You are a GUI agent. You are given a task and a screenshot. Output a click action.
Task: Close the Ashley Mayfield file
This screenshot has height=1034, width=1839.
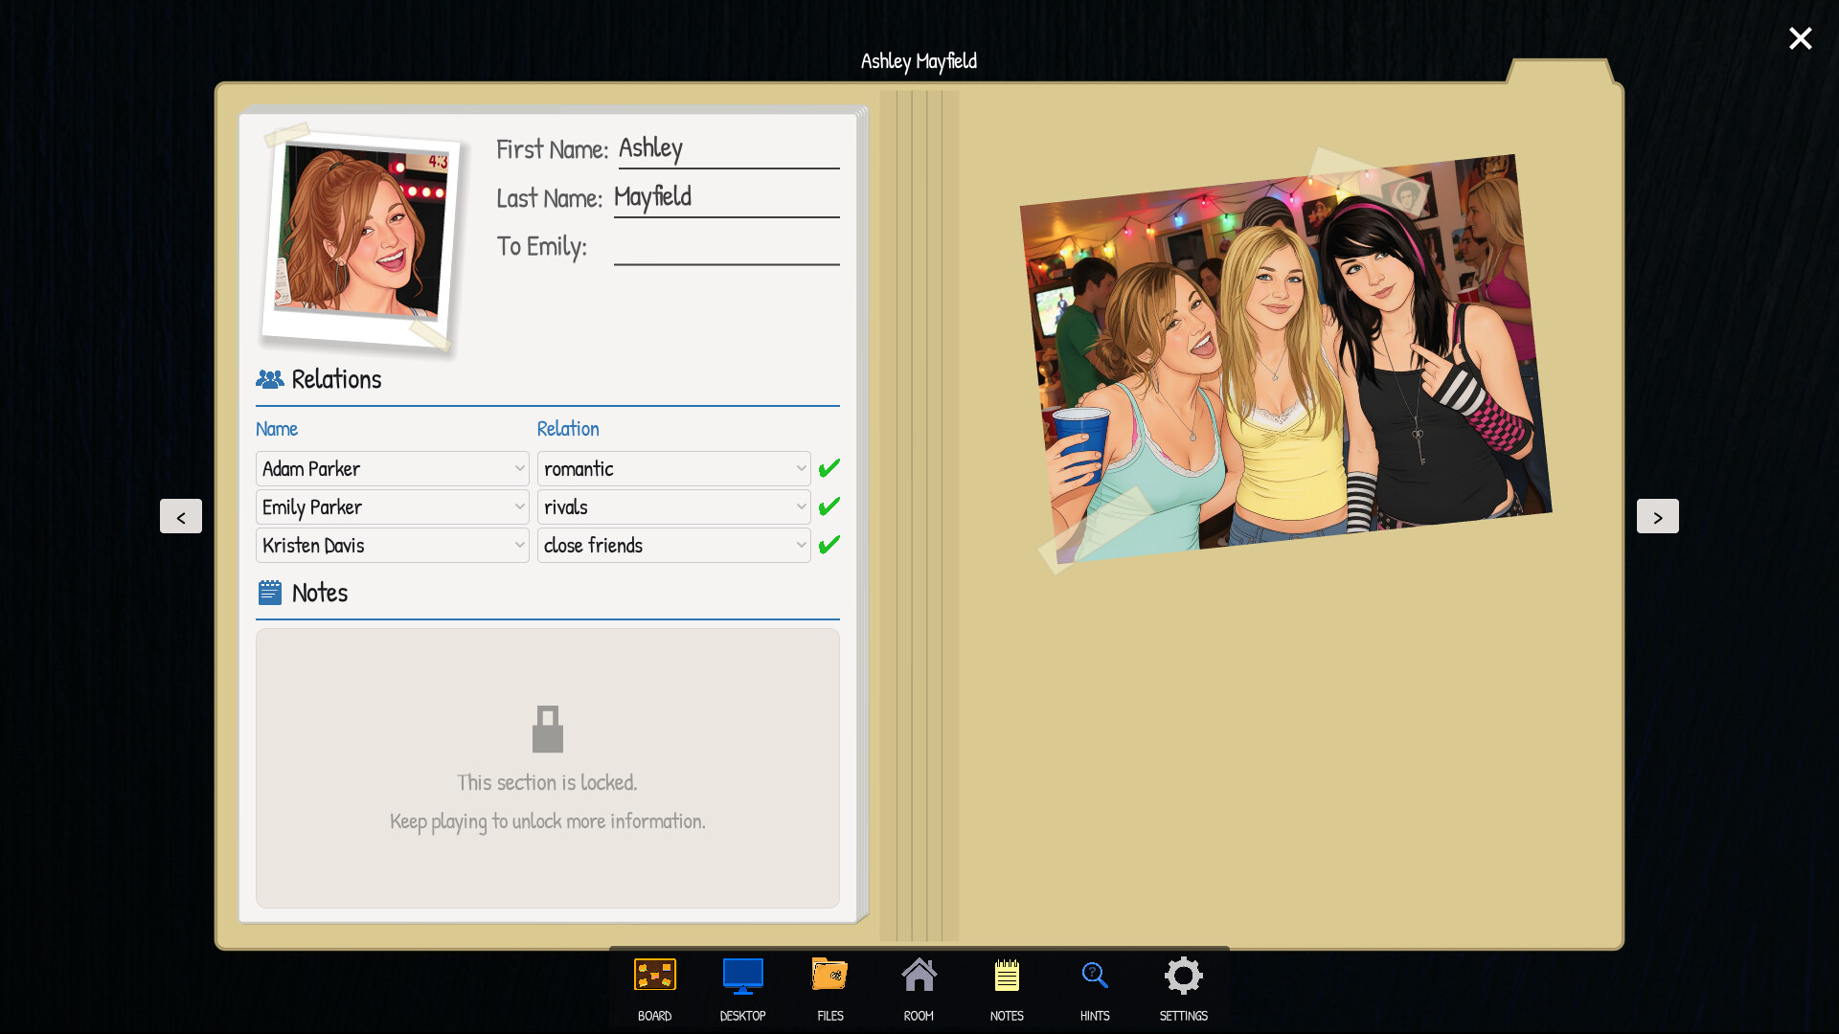(1800, 38)
